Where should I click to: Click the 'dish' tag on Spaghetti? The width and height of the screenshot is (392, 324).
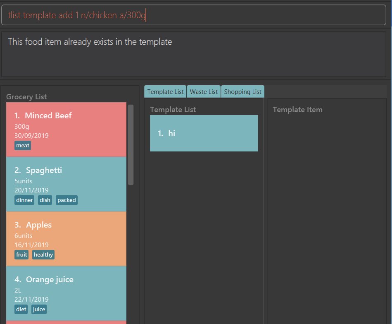click(x=45, y=200)
